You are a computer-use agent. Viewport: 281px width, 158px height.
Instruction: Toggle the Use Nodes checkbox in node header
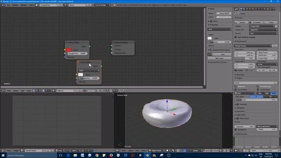tap(85, 91)
